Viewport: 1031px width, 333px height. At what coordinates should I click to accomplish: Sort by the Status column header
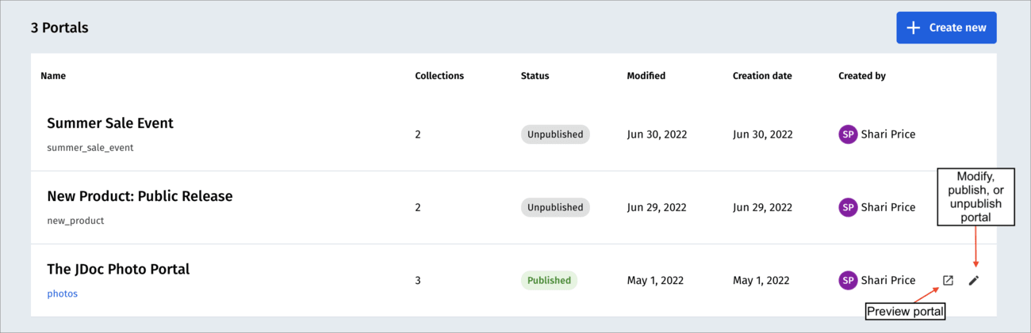(x=535, y=76)
